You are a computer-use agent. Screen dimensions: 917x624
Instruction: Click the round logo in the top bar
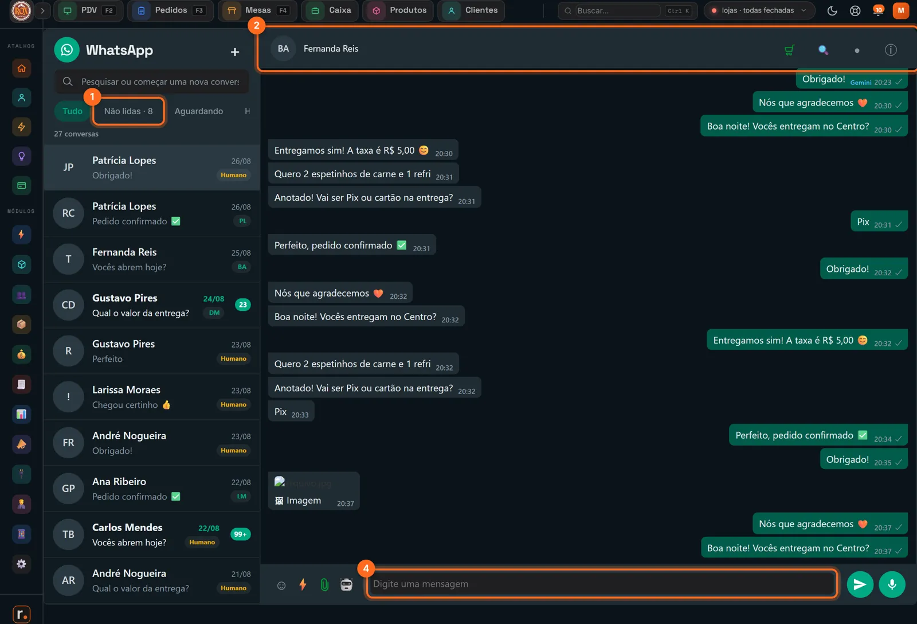click(21, 10)
